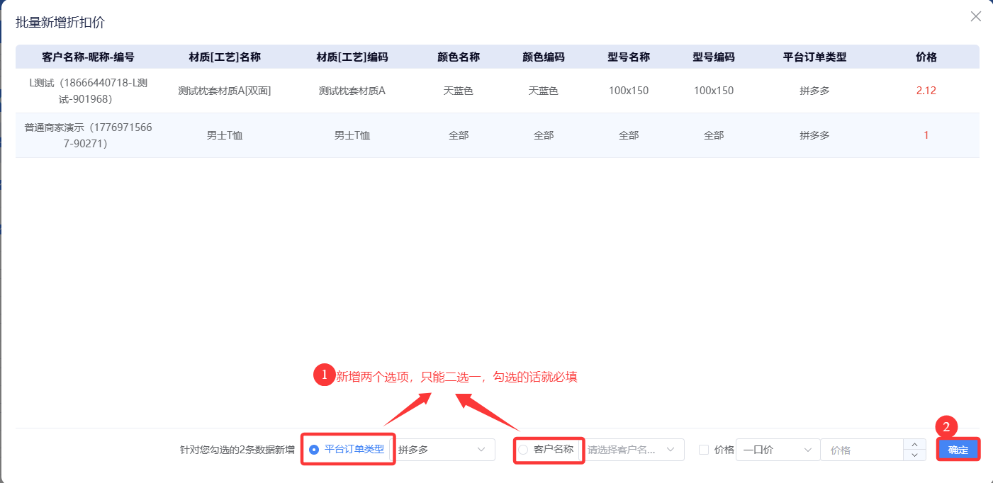The image size is (993, 483).
Task: Close the 批量新增折扣价 dialog
Action: click(x=975, y=16)
